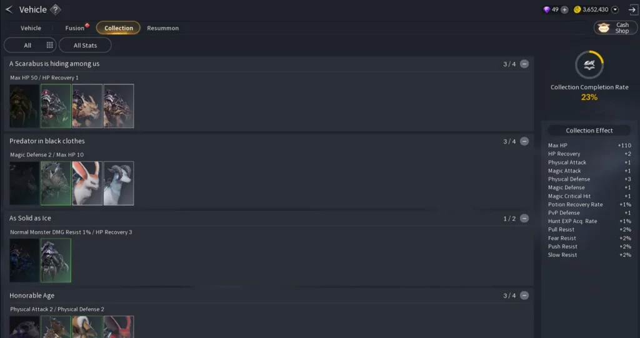The width and height of the screenshot is (640, 338).
Task: Click the back arrow beside Vehicle
Action: (9, 9)
